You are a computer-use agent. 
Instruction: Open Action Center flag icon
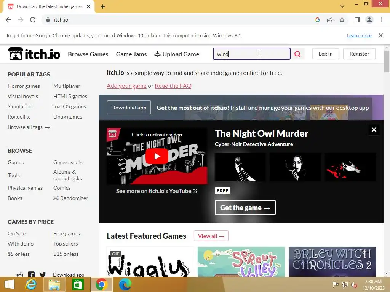[x=336, y=285]
